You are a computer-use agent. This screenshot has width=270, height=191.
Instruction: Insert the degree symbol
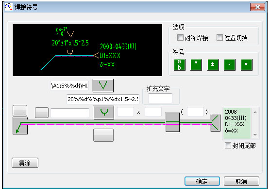pos(196,65)
